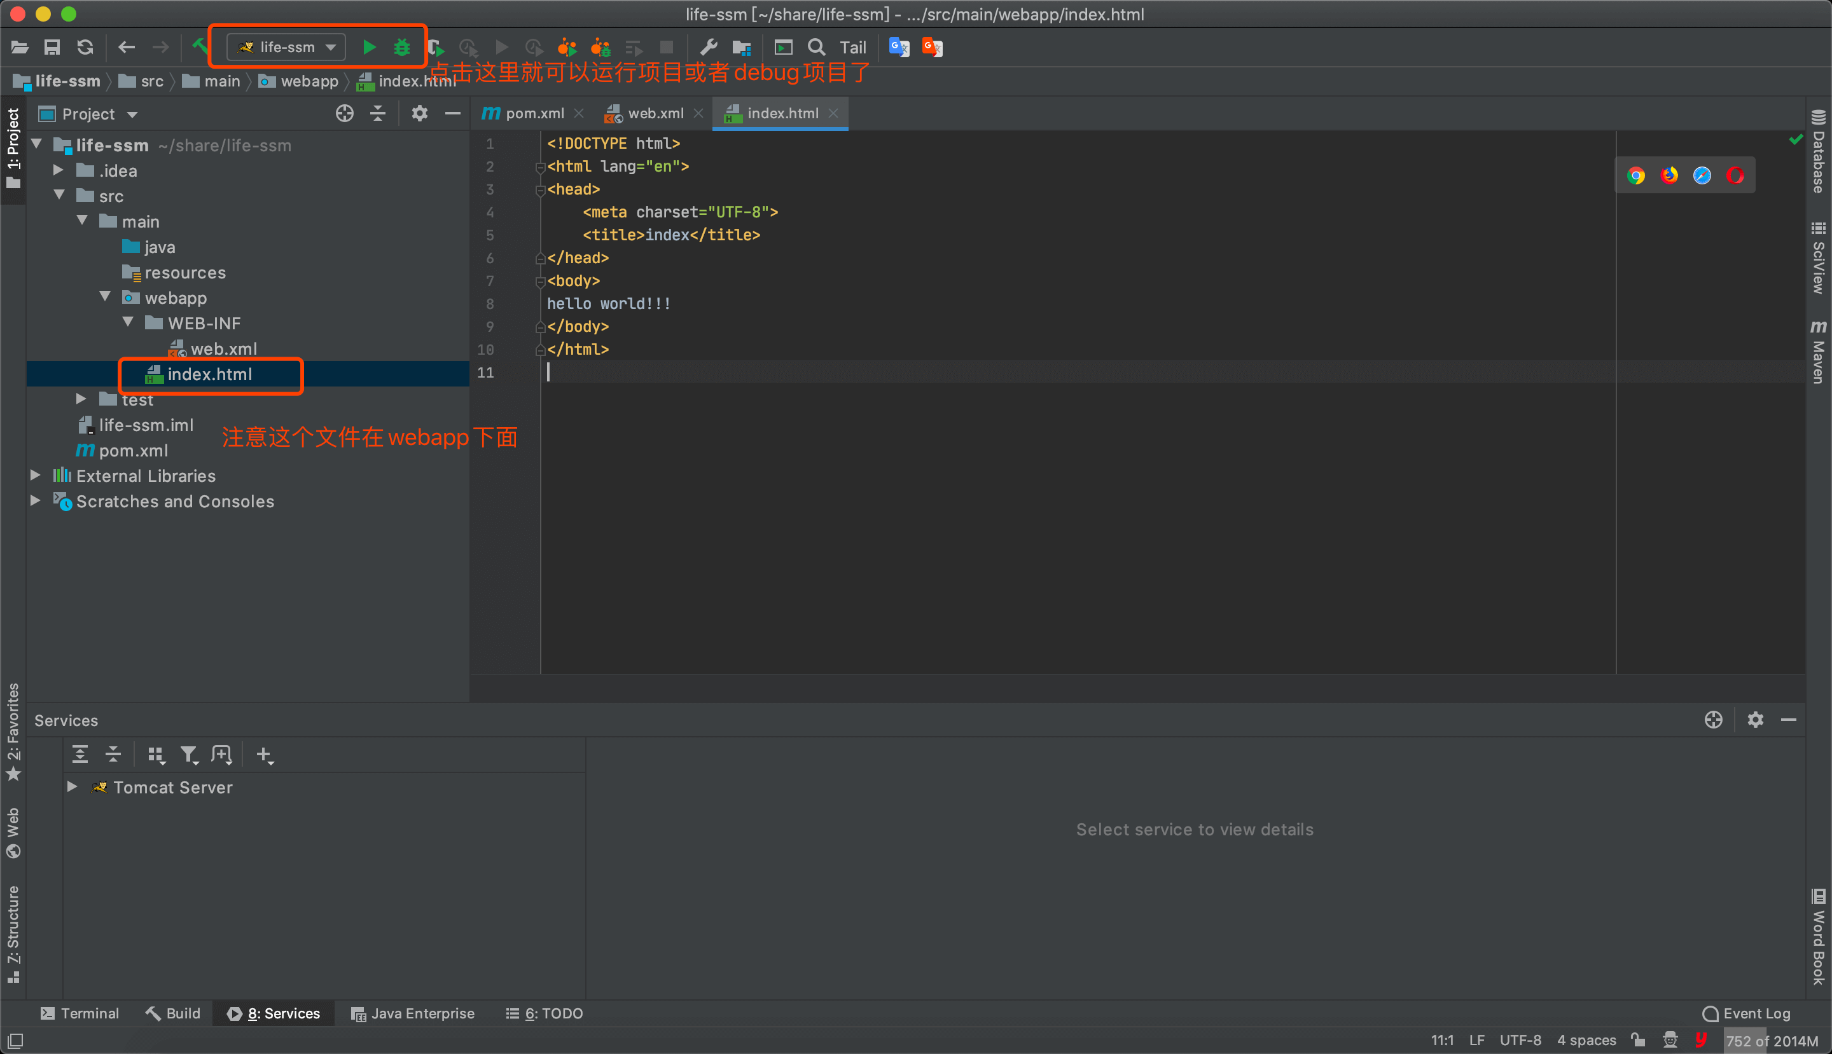Image resolution: width=1832 pixels, height=1054 pixels.
Task: Click the Save All floppy icon
Action: pyautogui.click(x=52, y=48)
